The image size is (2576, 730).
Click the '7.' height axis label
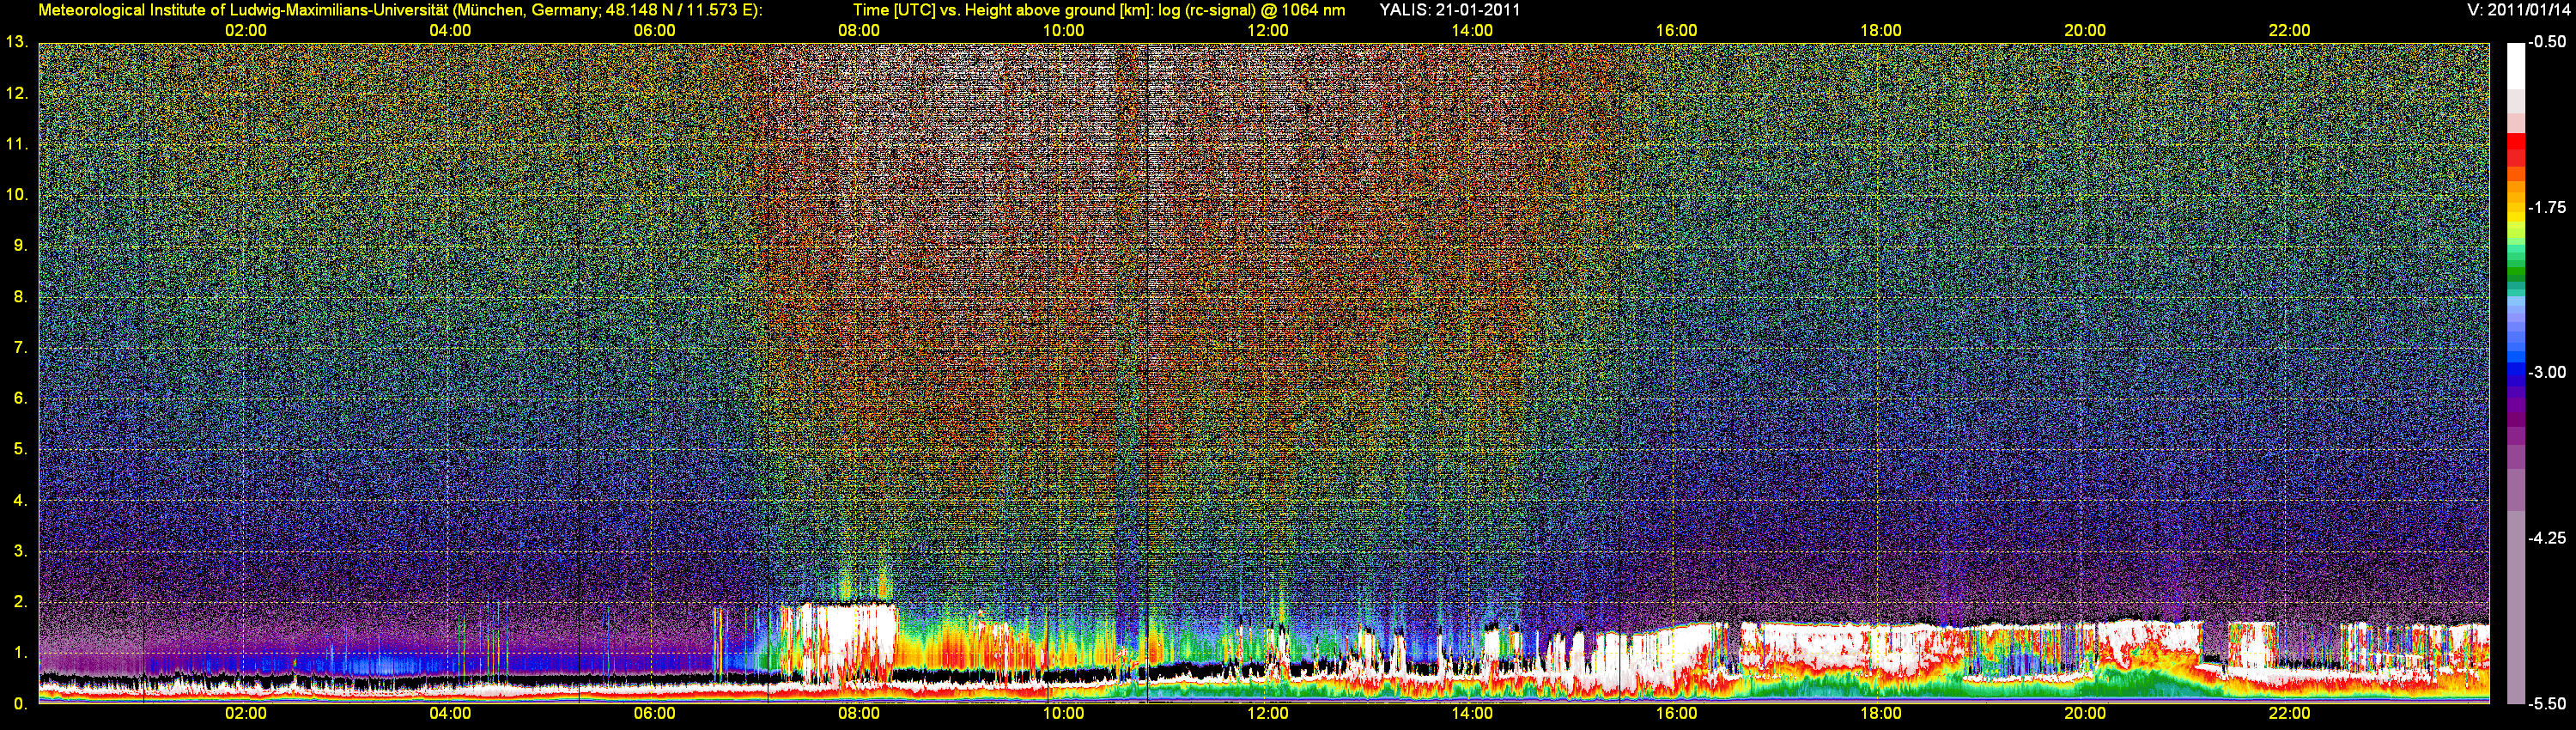[20, 347]
